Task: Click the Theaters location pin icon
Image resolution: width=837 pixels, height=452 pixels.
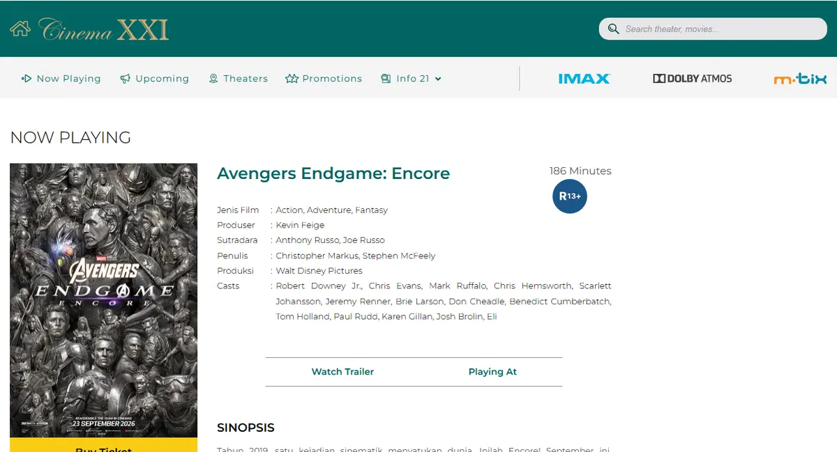Action: (x=213, y=79)
